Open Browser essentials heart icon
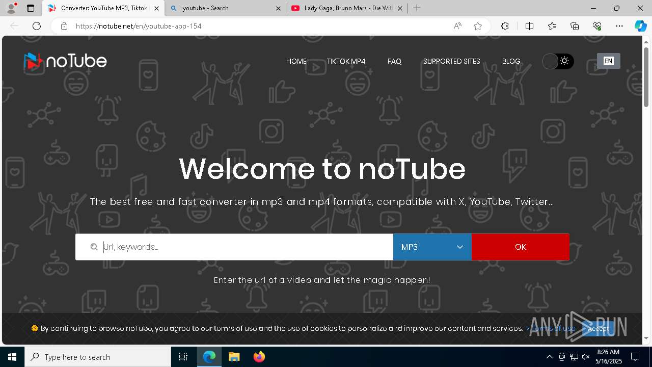The height and width of the screenshot is (367, 652). [597, 26]
